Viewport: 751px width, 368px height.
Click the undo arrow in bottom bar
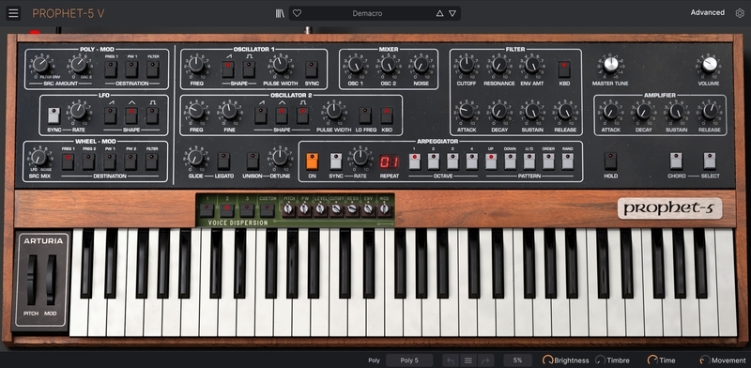[451, 360]
